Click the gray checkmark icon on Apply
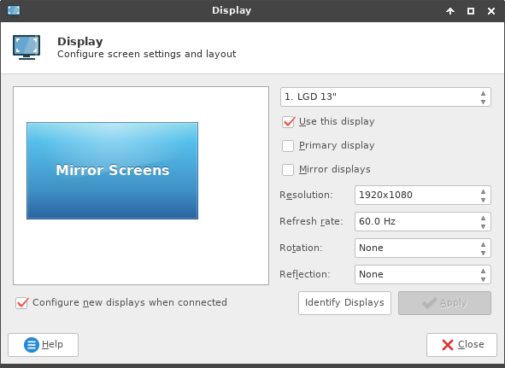Screen dimensions: 505x368 click(x=430, y=303)
